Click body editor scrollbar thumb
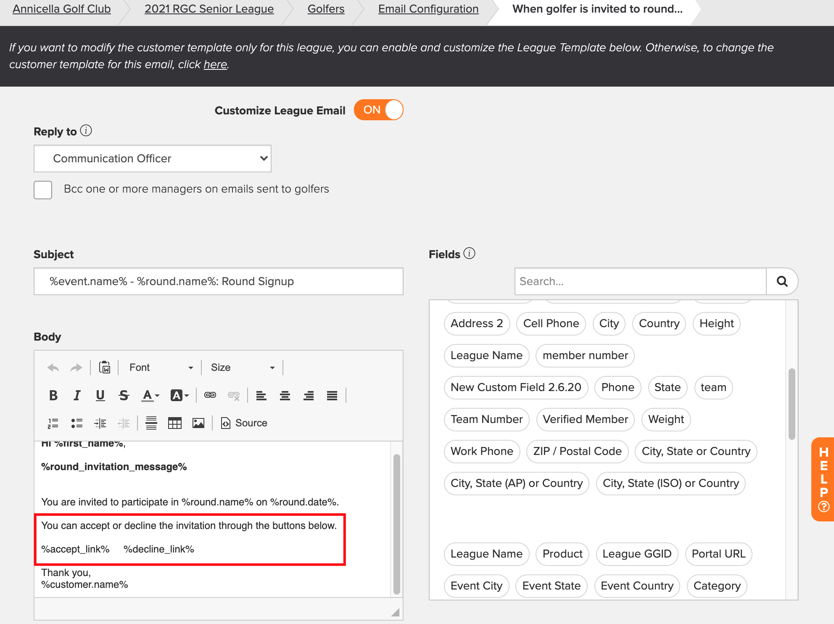Screen dimensions: 834x624 (396, 524)
